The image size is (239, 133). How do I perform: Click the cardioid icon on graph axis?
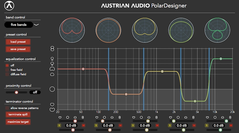click(x=52, y=69)
